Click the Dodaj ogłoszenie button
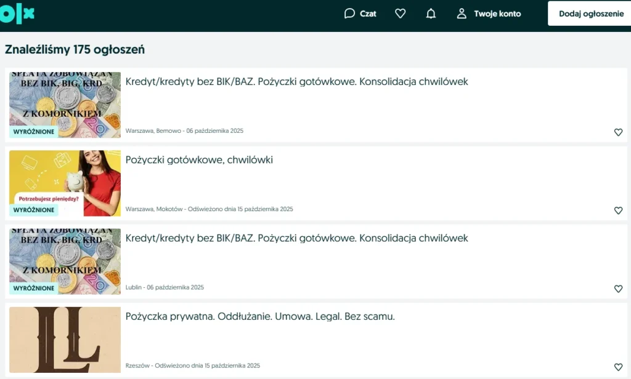Screen dimensions: 631x379 590,14
